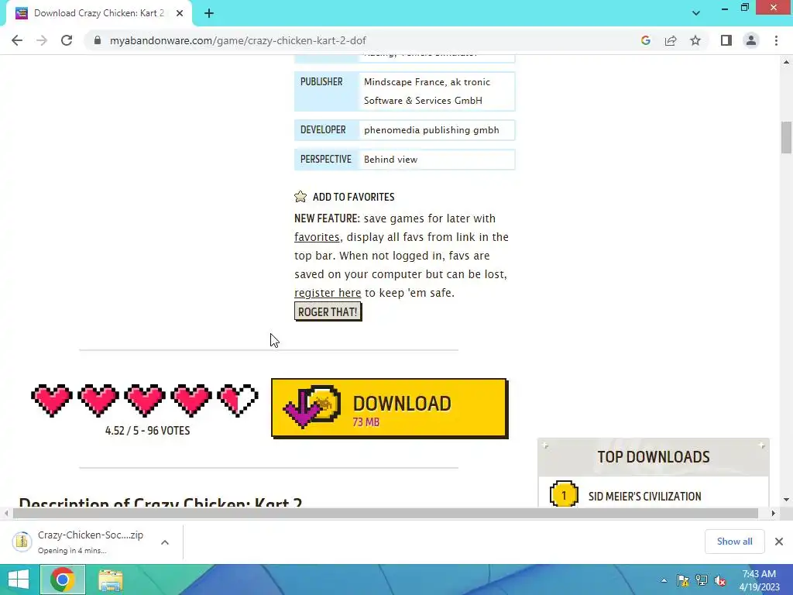Rate two hearts with second heart
The height and width of the screenshot is (595, 793).
click(x=98, y=400)
